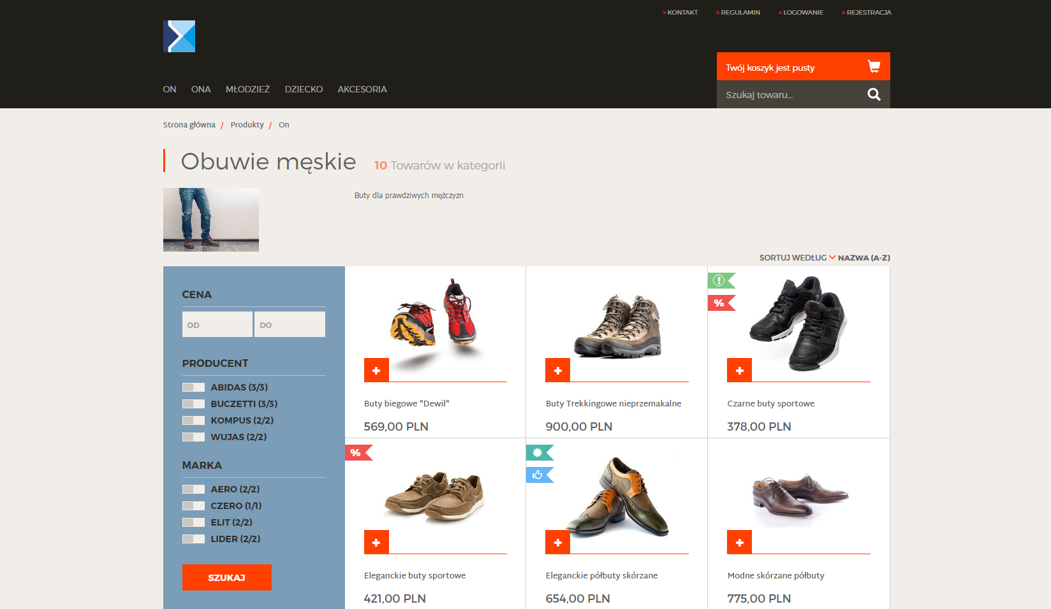Open Eleganckie buty sportowe product image
This screenshot has width=1051, height=609.
tap(434, 496)
